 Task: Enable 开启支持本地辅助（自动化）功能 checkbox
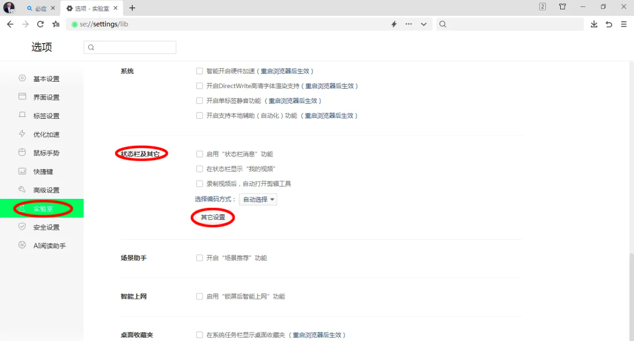[x=200, y=116]
